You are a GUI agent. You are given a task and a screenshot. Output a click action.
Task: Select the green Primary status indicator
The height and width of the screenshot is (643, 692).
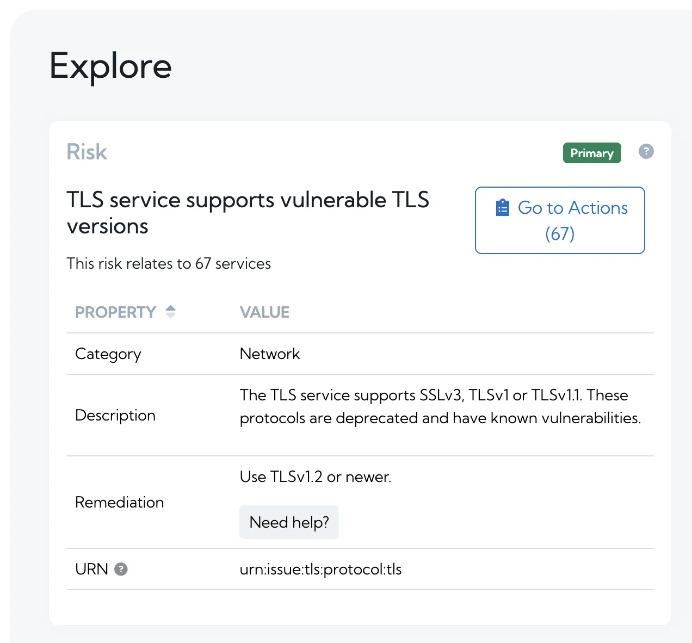592,153
